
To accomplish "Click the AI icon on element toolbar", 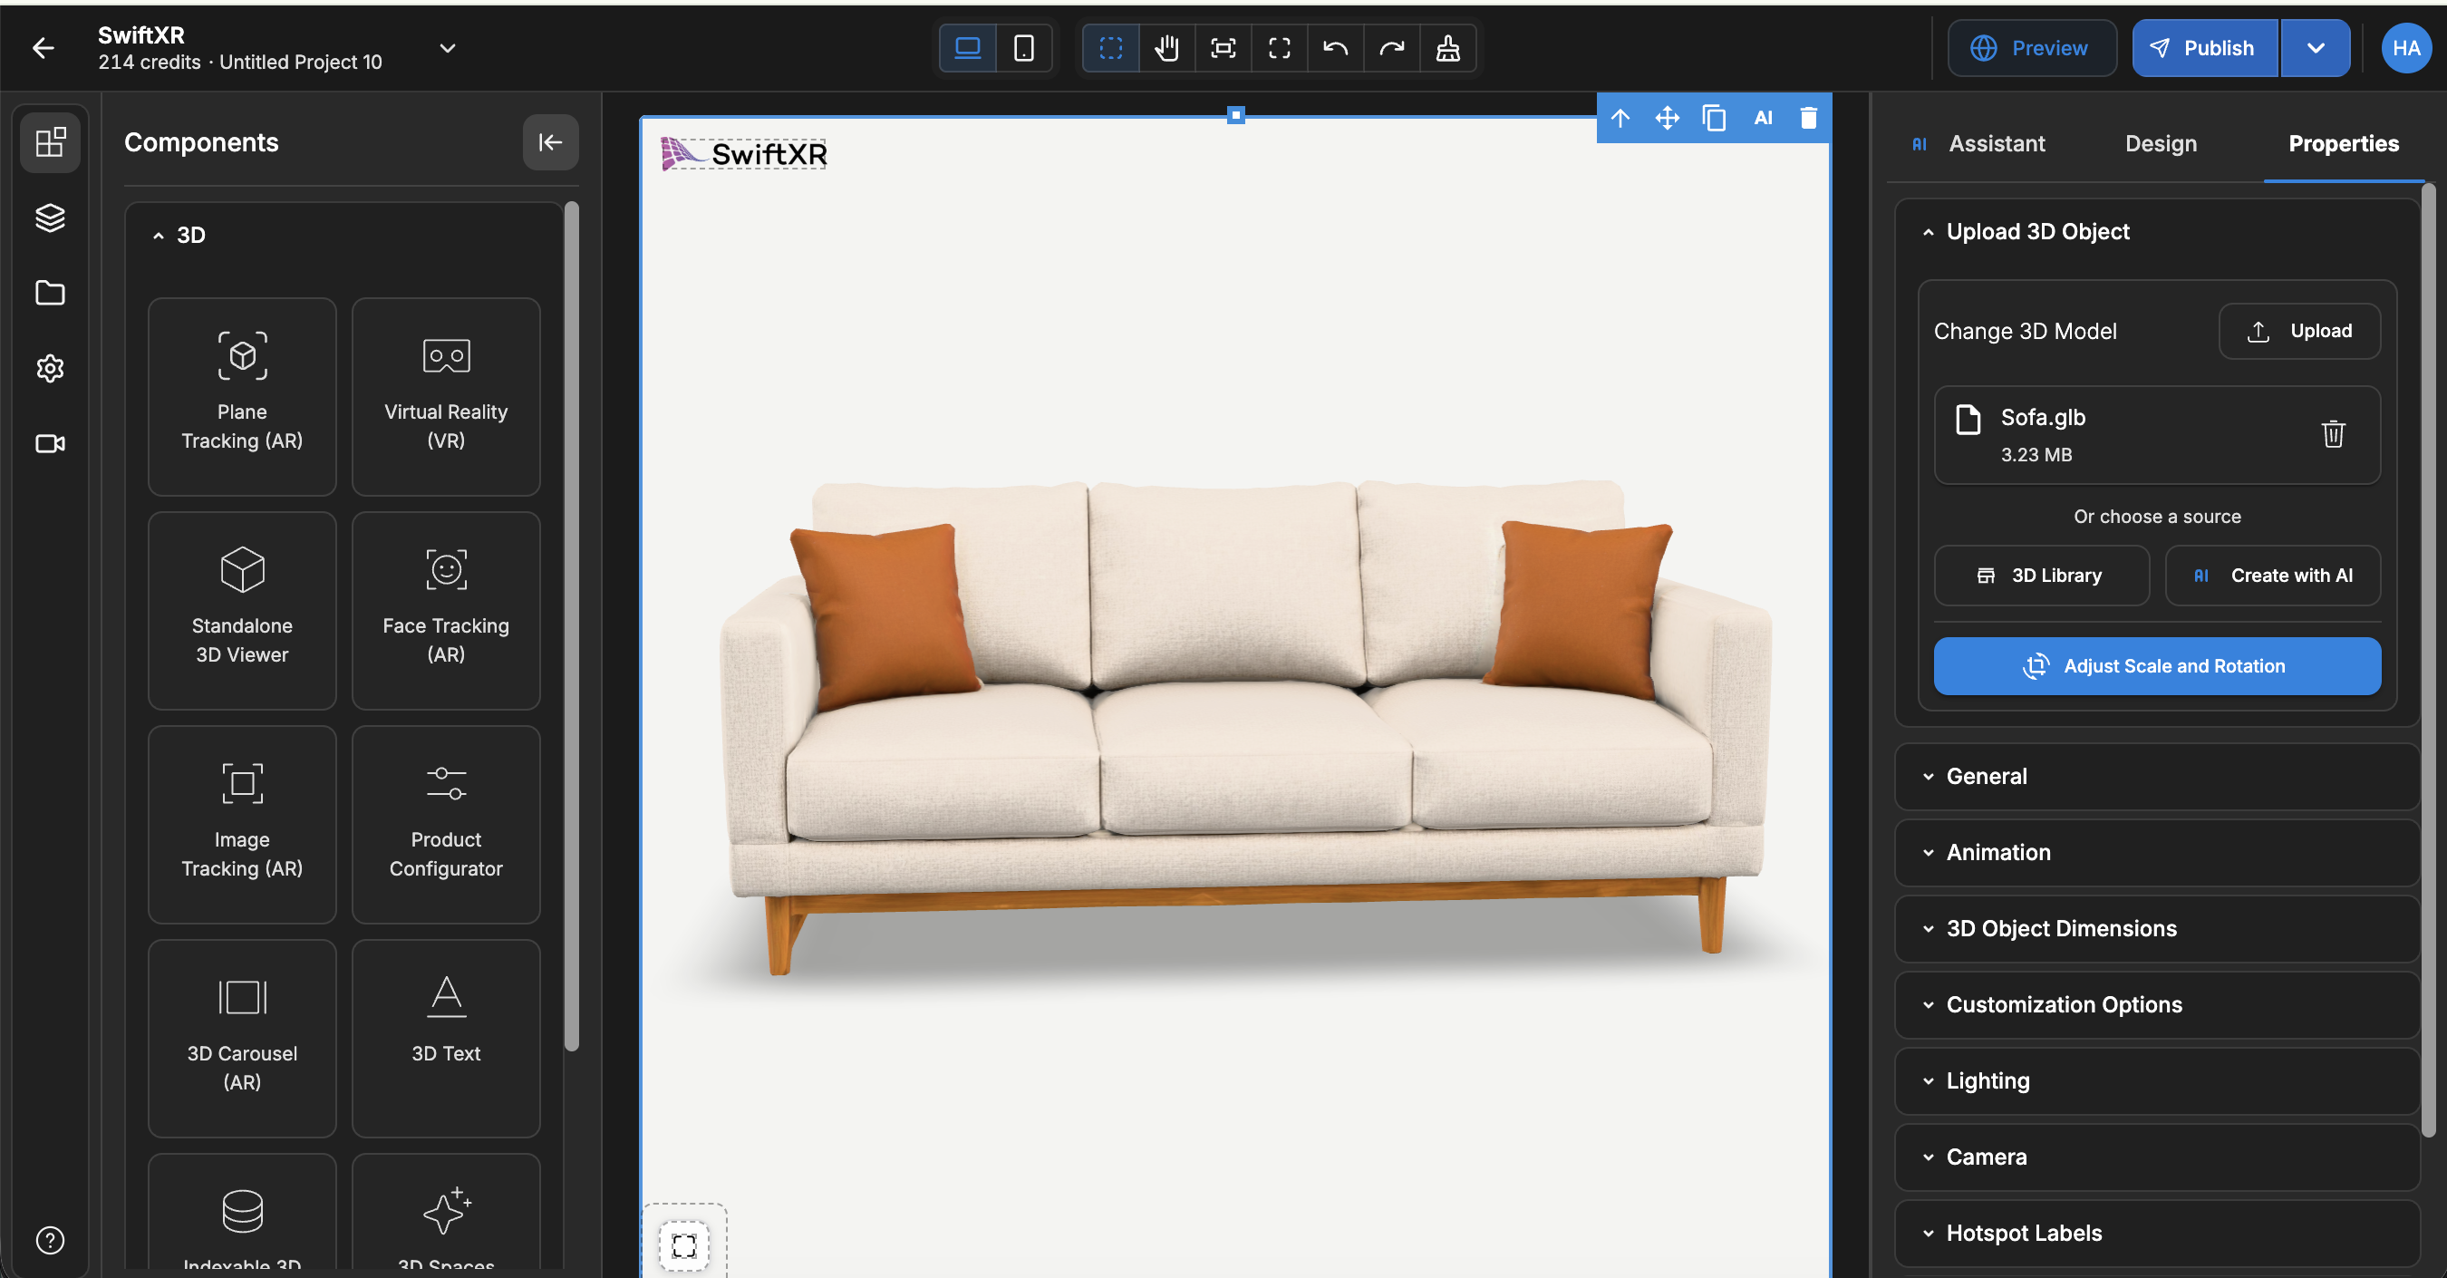I will (x=1763, y=118).
